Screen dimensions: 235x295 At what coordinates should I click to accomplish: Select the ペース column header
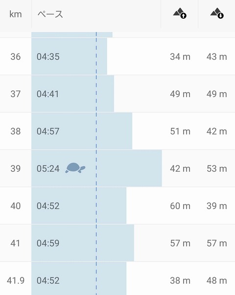coord(50,14)
